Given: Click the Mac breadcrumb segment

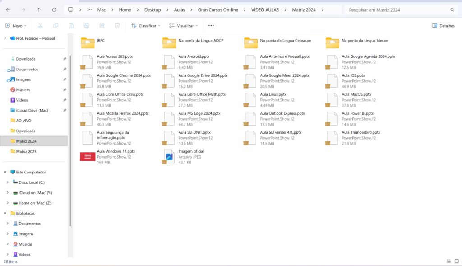Looking at the screenshot, I should 102,10.
